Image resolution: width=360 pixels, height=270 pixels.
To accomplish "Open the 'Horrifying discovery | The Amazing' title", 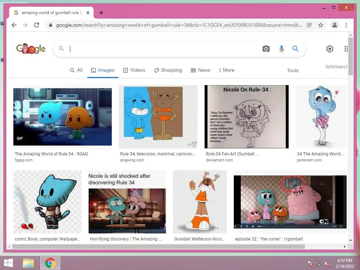I will tap(126, 239).
